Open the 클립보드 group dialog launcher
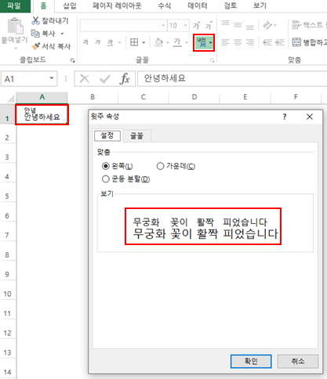 pyautogui.click(x=72, y=60)
